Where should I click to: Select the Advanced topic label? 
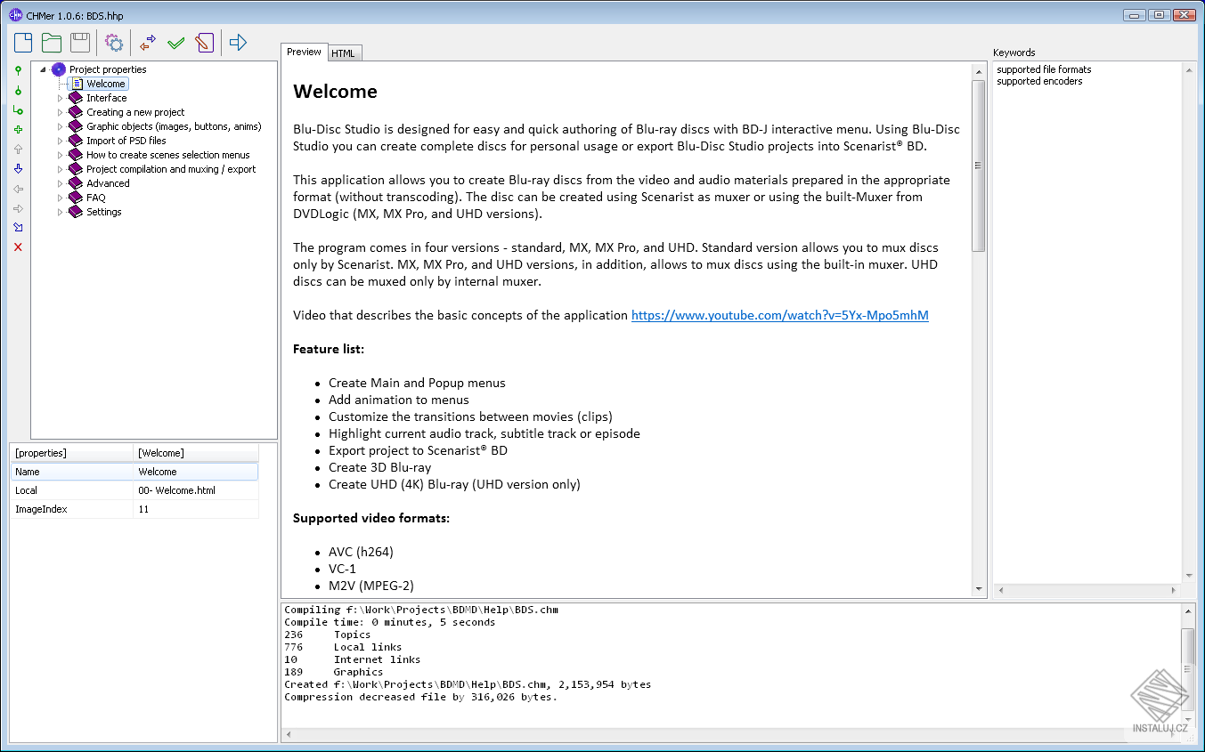(x=108, y=183)
